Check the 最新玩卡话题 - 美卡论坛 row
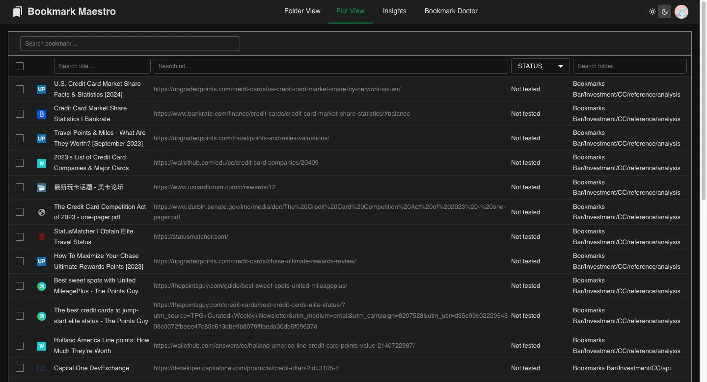The height and width of the screenshot is (382, 707). tap(20, 187)
